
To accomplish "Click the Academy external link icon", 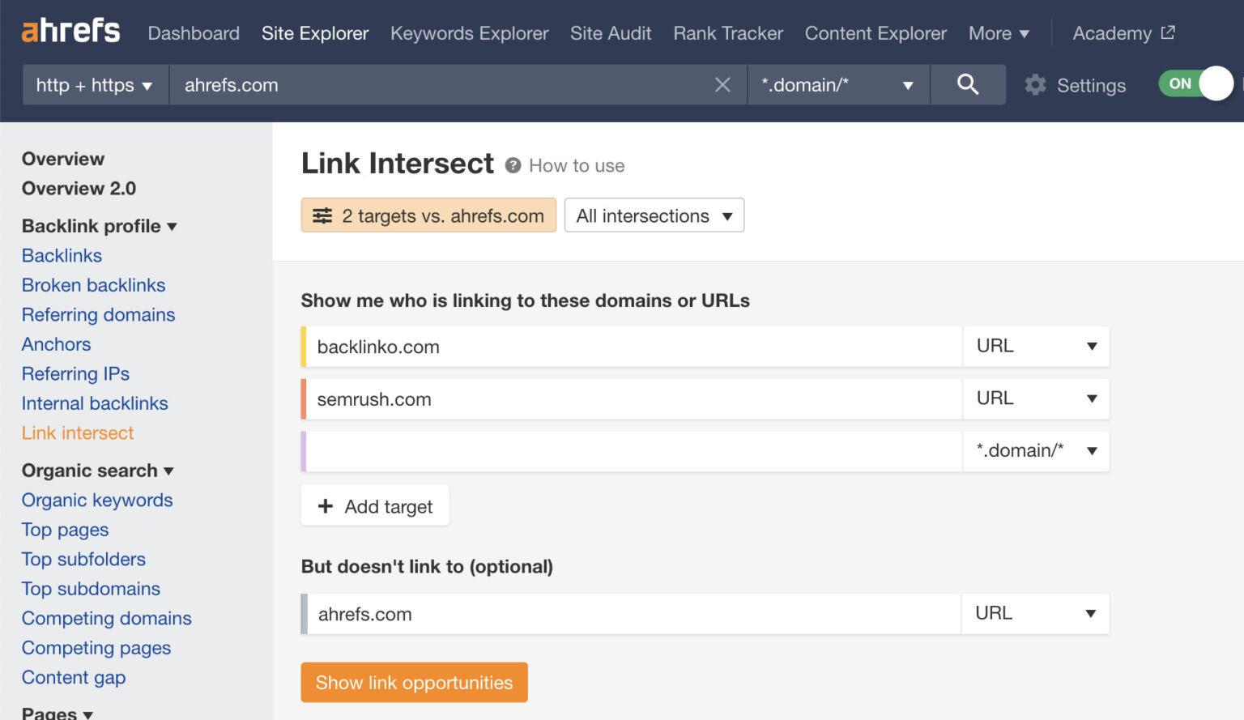I will (x=1167, y=31).
